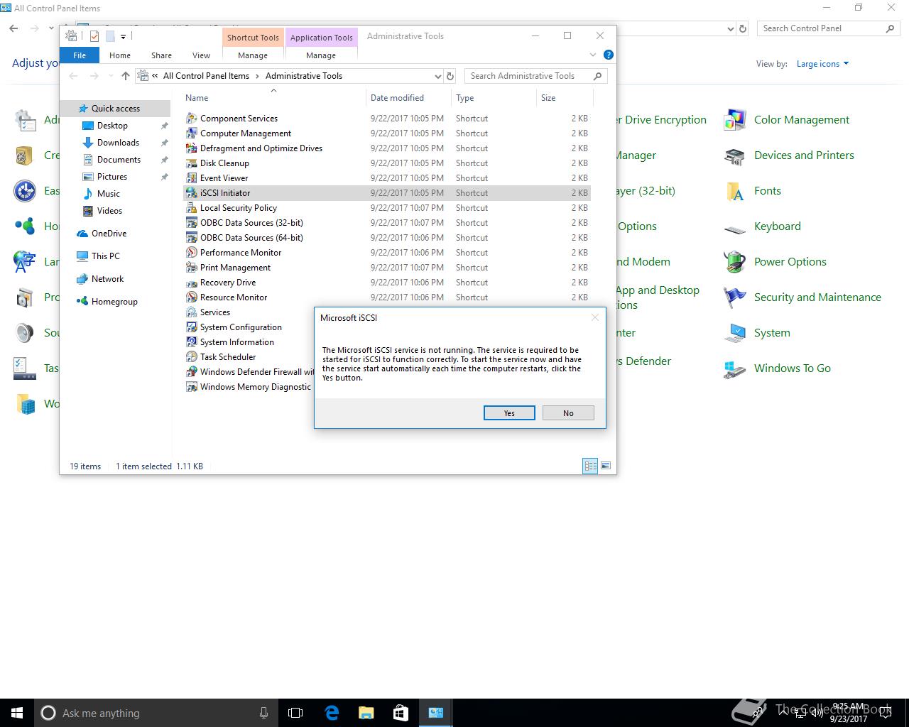Open View by Large icons dropdown
909x727 pixels.
[823, 64]
